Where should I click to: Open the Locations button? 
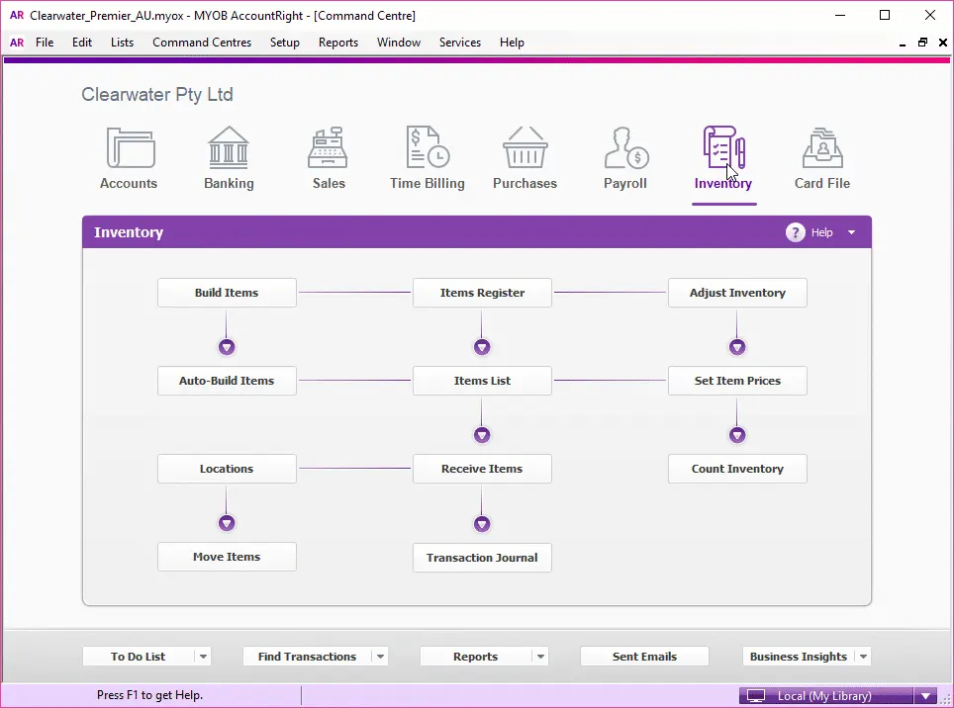[x=227, y=469]
